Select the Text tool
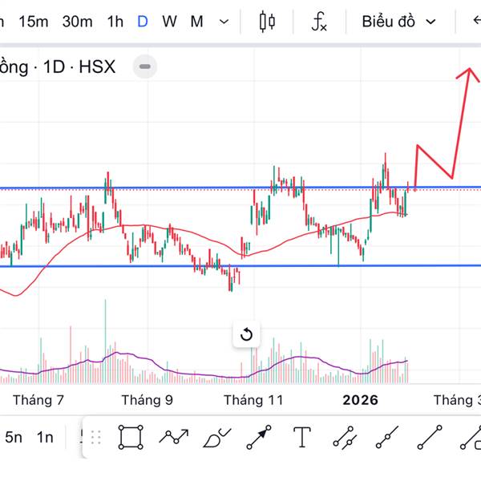This screenshot has width=481, height=481. 301,437
